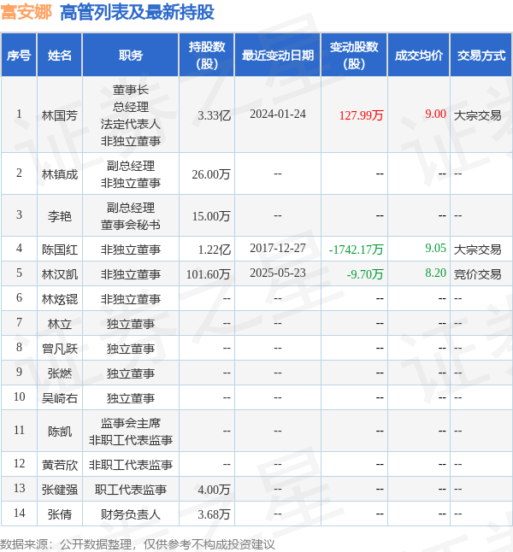The width and height of the screenshot is (513, 552).
Task: Click the name 张倩
Action: (x=60, y=514)
